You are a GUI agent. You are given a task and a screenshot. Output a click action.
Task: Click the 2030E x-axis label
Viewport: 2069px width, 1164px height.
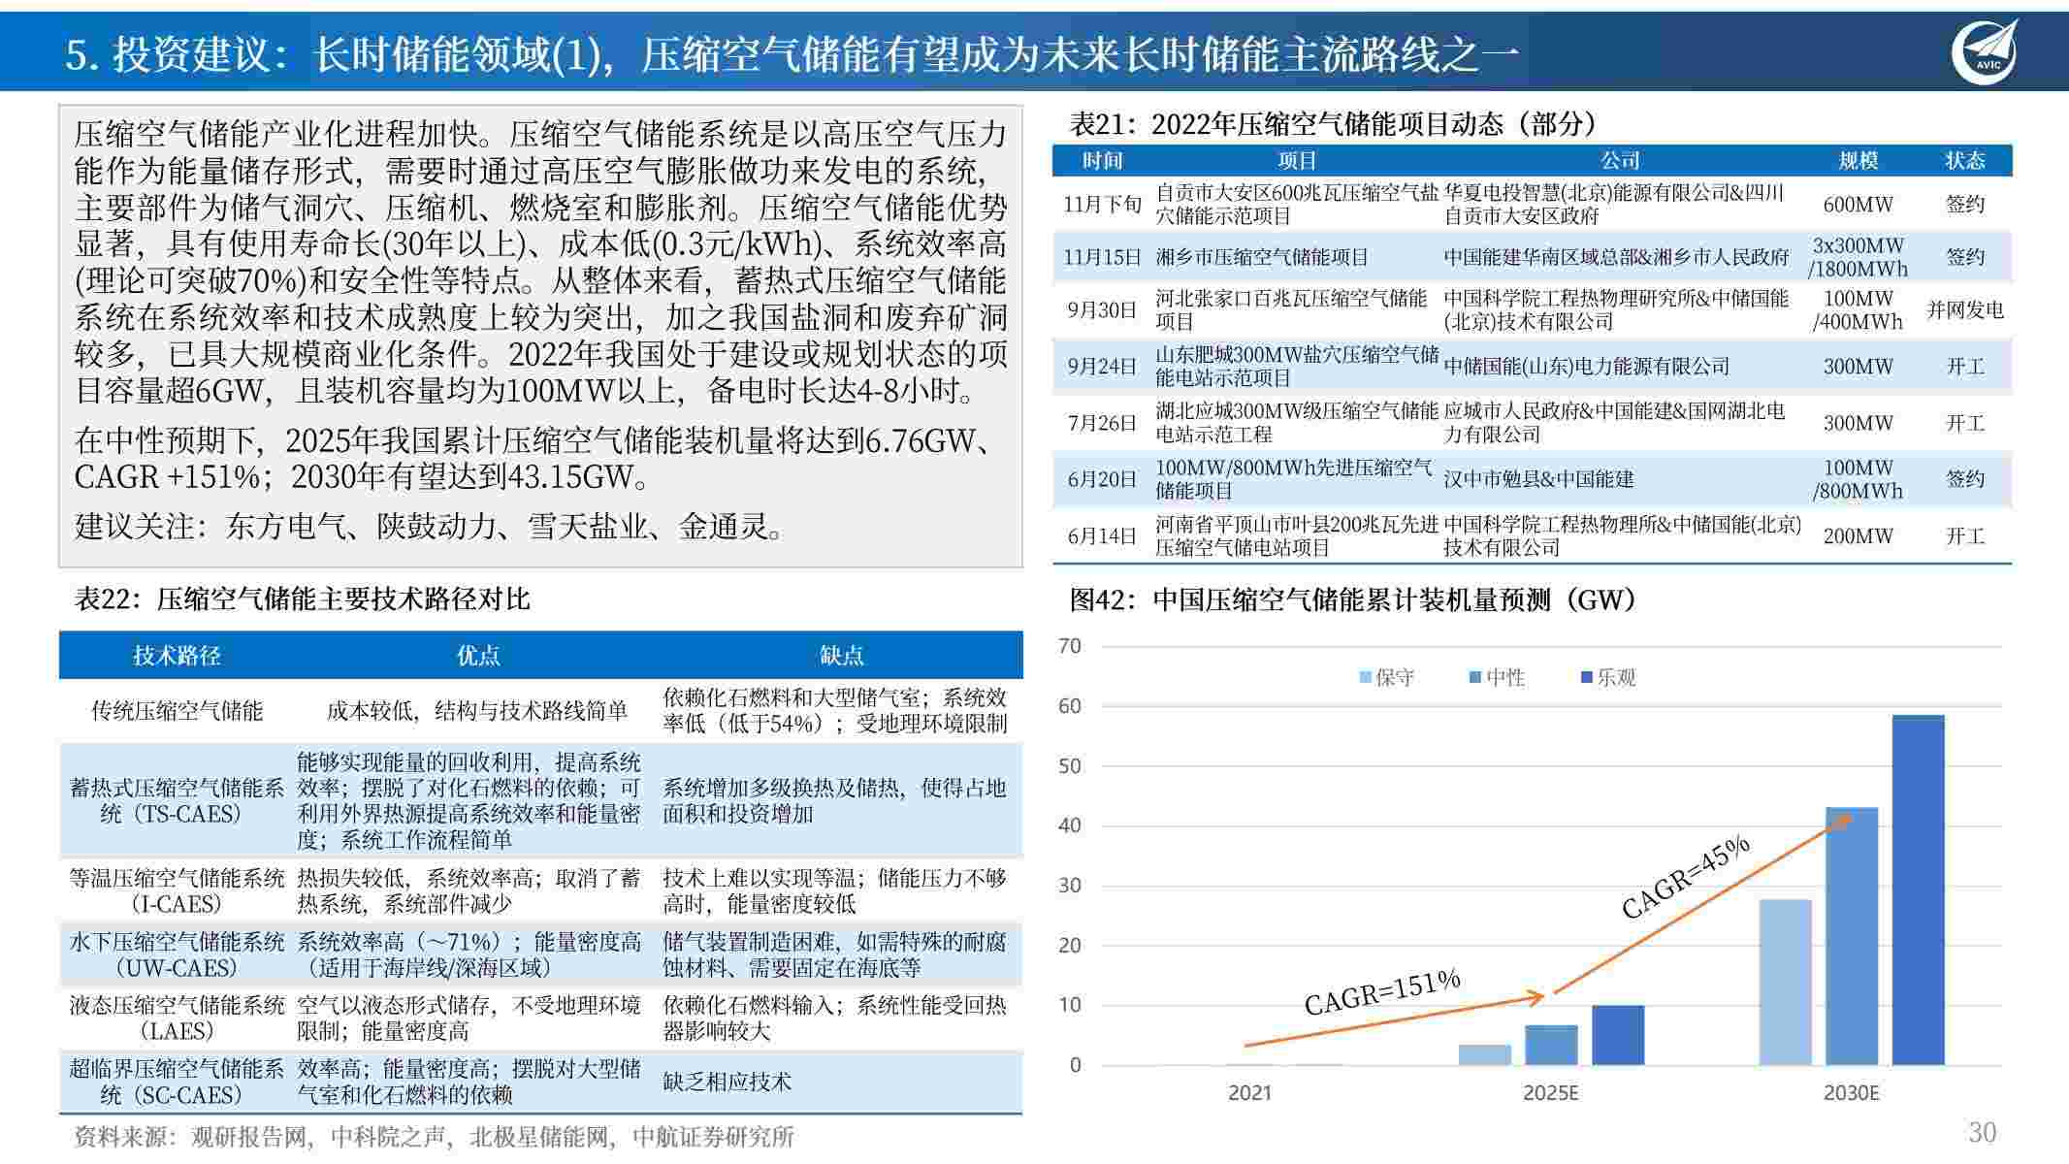coord(1851,1093)
